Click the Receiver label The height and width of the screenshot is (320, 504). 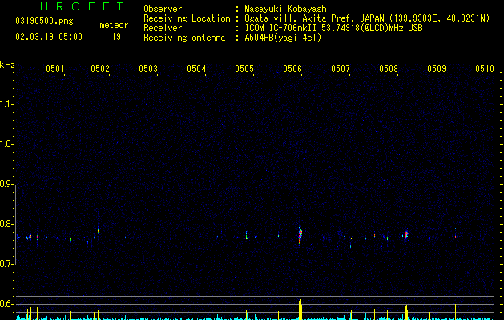(163, 28)
